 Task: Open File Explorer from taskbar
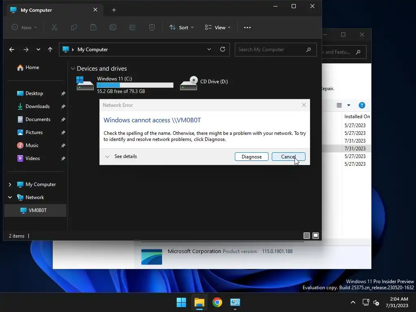click(199, 302)
